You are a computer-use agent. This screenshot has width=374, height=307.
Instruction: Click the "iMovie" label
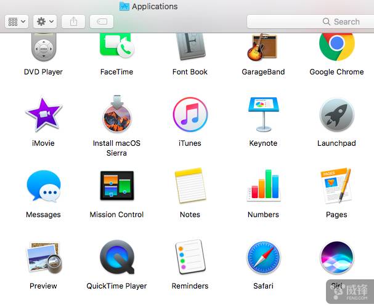coord(43,143)
